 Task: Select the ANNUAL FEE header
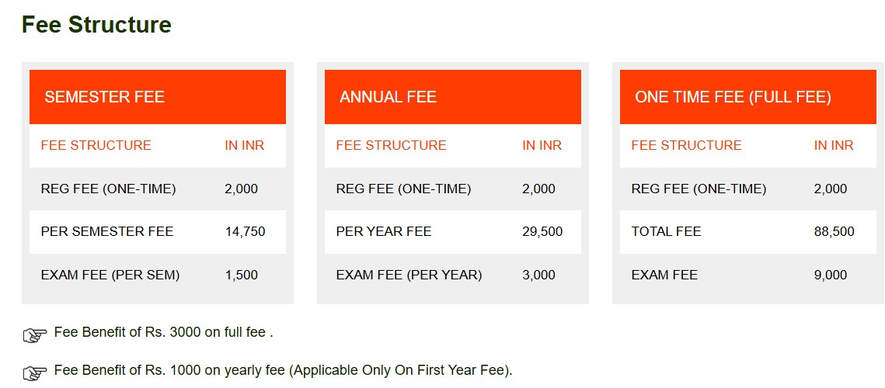(388, 97)
